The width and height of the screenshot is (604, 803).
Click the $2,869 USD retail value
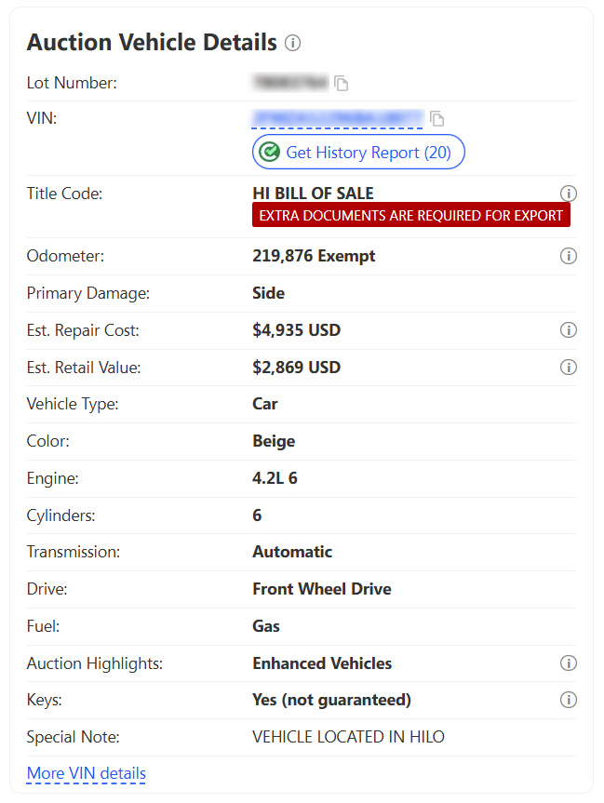(296, 368)
